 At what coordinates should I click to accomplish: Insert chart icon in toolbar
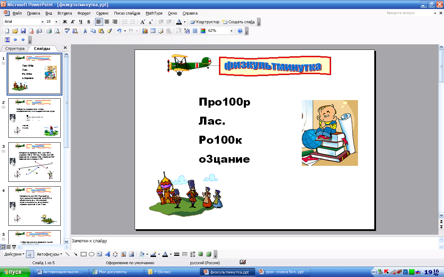click(145, 31)
